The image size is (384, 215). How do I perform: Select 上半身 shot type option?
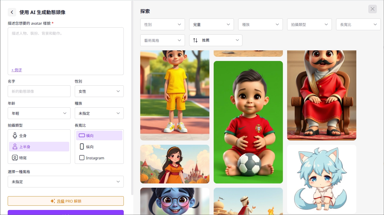click(x=39, y=147)
